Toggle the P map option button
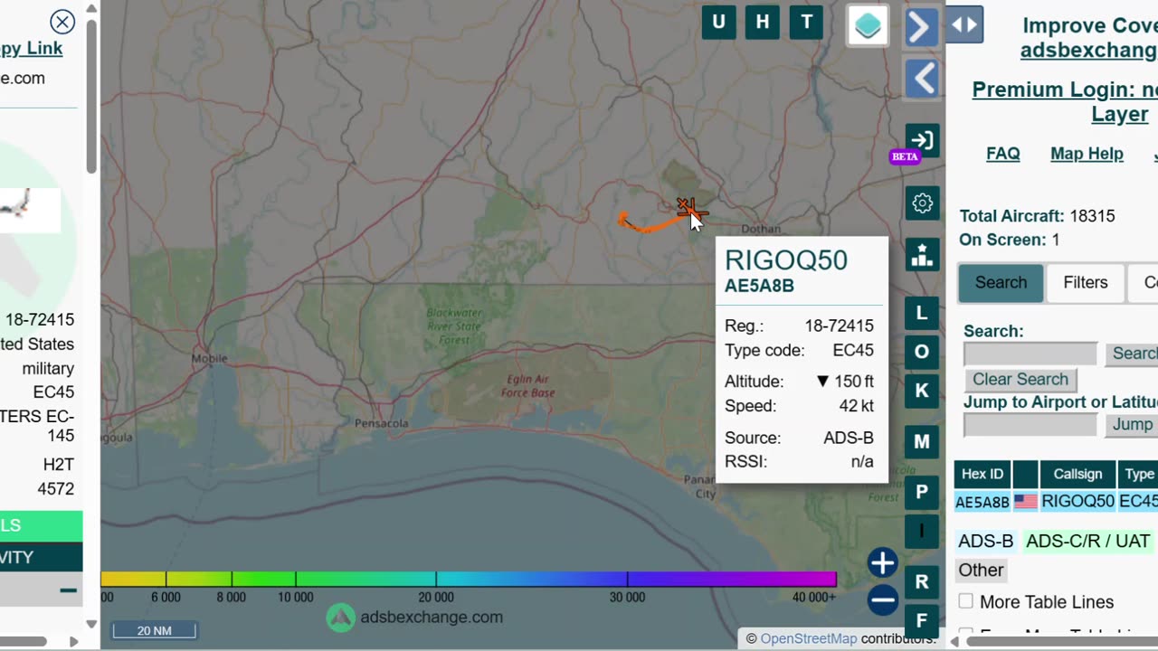Image resolution: width=1158 pixels, height=651 pixels. tap(922, 492)
